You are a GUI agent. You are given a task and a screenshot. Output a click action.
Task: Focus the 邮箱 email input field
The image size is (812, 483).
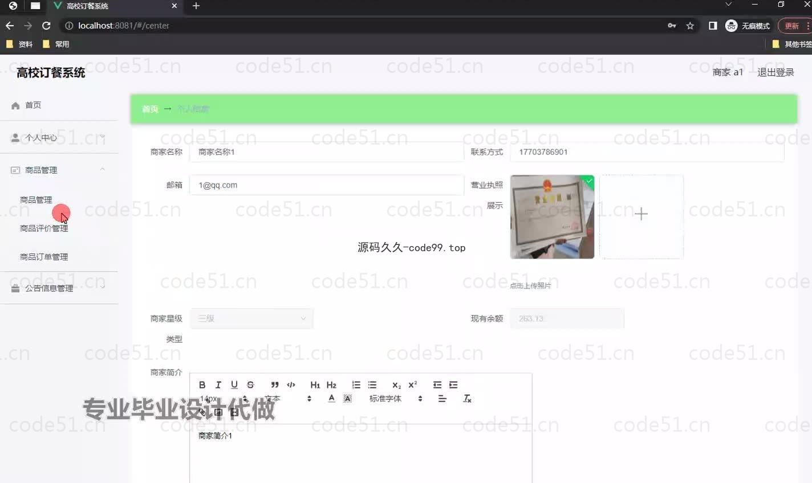pos(327,185)
